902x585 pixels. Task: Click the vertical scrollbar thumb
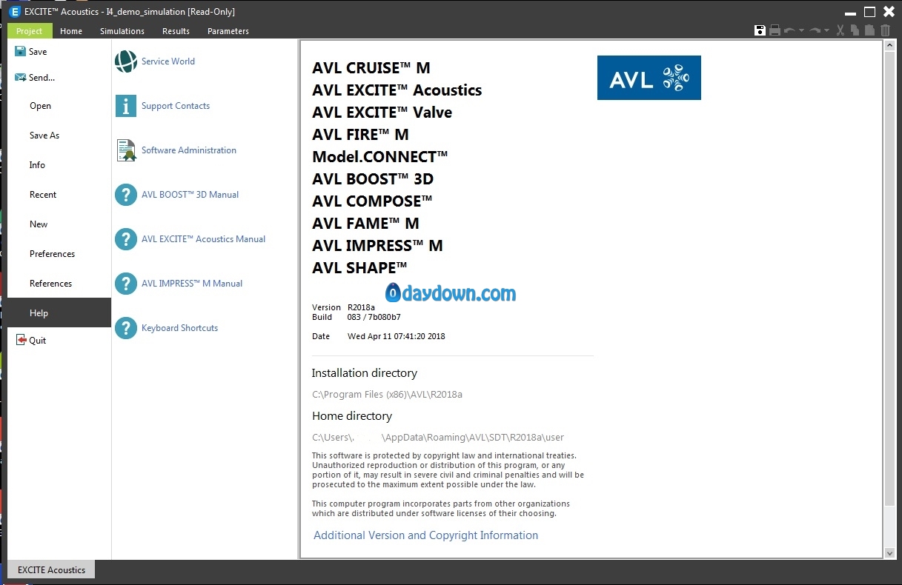[x=890, y=278]
